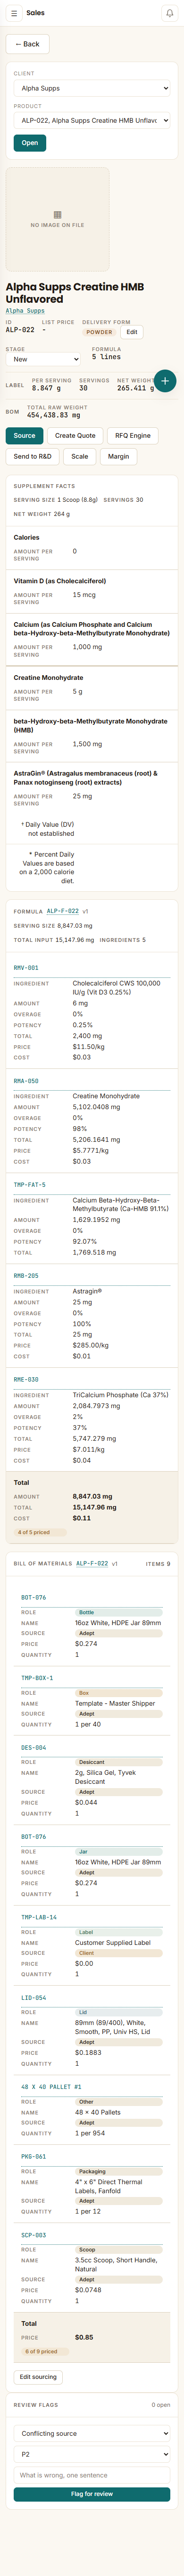Click the no image on file placeholder

tap(57, 219)
